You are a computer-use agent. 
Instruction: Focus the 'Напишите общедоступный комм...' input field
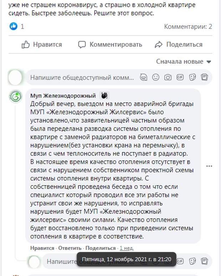82,77
